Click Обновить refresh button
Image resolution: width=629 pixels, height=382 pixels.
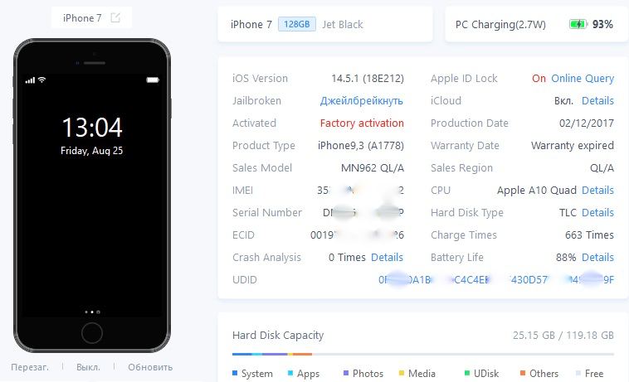pyautogui.click(x=150, y=367)
